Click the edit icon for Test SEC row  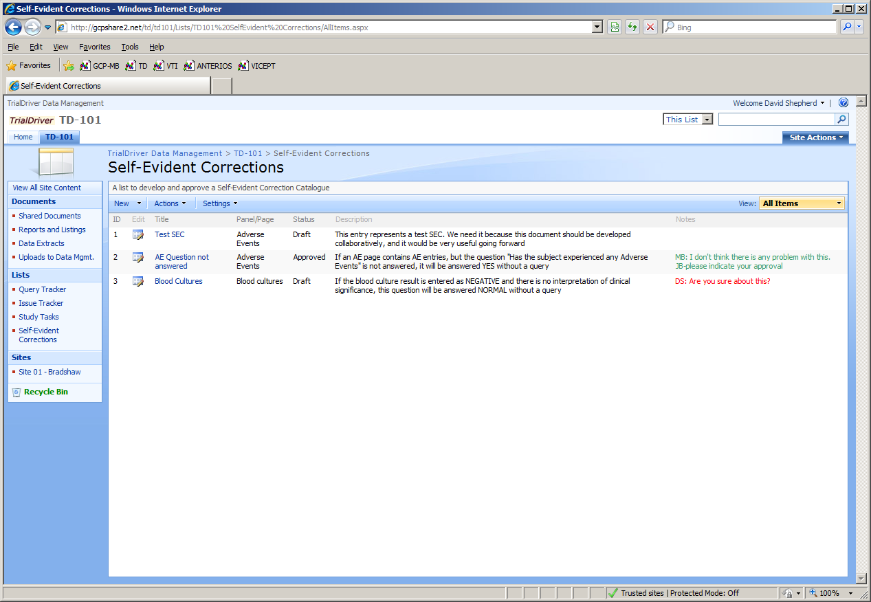coord(138,235)
